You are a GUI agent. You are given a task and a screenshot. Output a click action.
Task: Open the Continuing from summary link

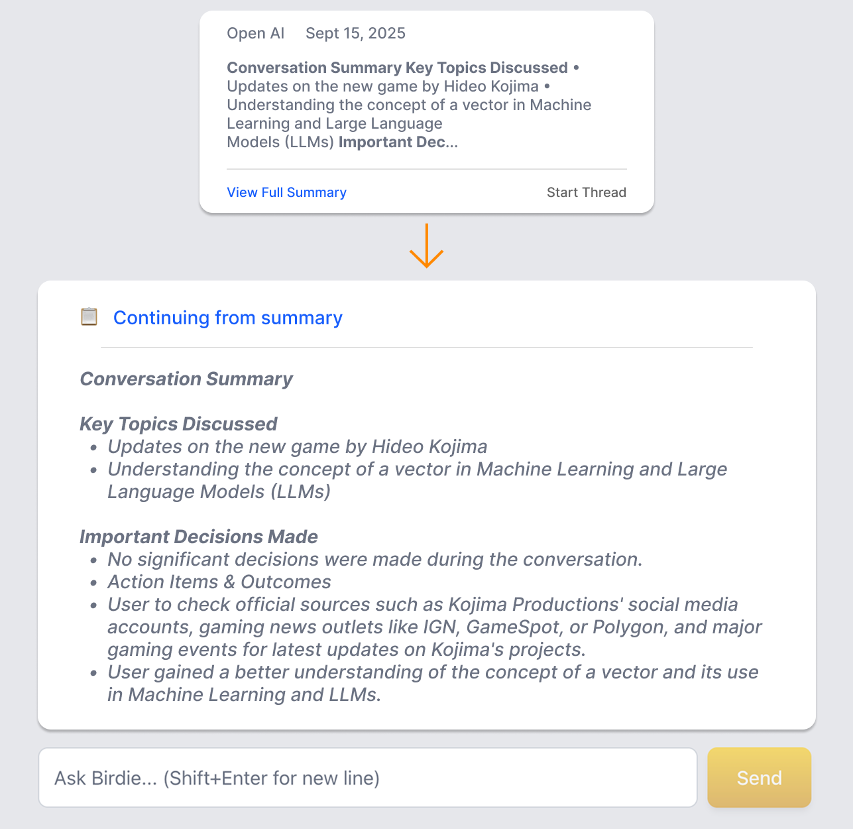tap(228, 318)
